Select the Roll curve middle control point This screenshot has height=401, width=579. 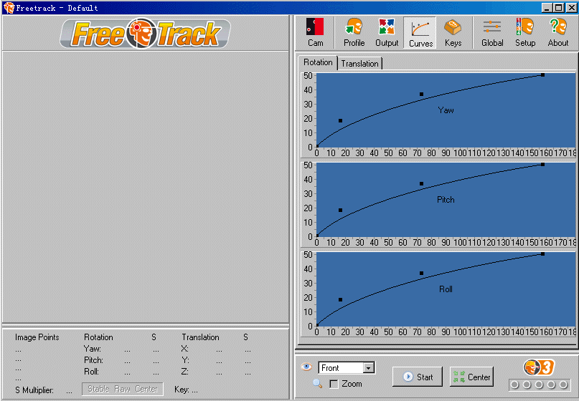coord(421,273)
